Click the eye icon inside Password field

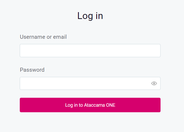pos(154,84)
